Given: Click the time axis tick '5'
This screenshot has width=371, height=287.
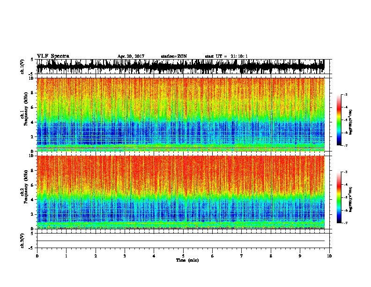Looking at the screenshot, I should pos(183,256).
